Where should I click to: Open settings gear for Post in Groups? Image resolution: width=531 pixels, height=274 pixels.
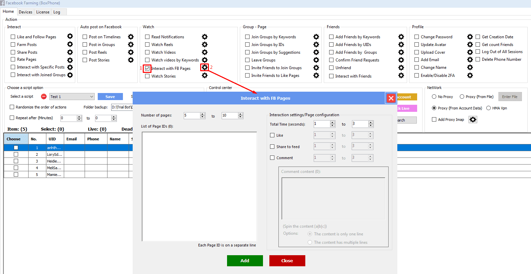[x=131, y=44]
